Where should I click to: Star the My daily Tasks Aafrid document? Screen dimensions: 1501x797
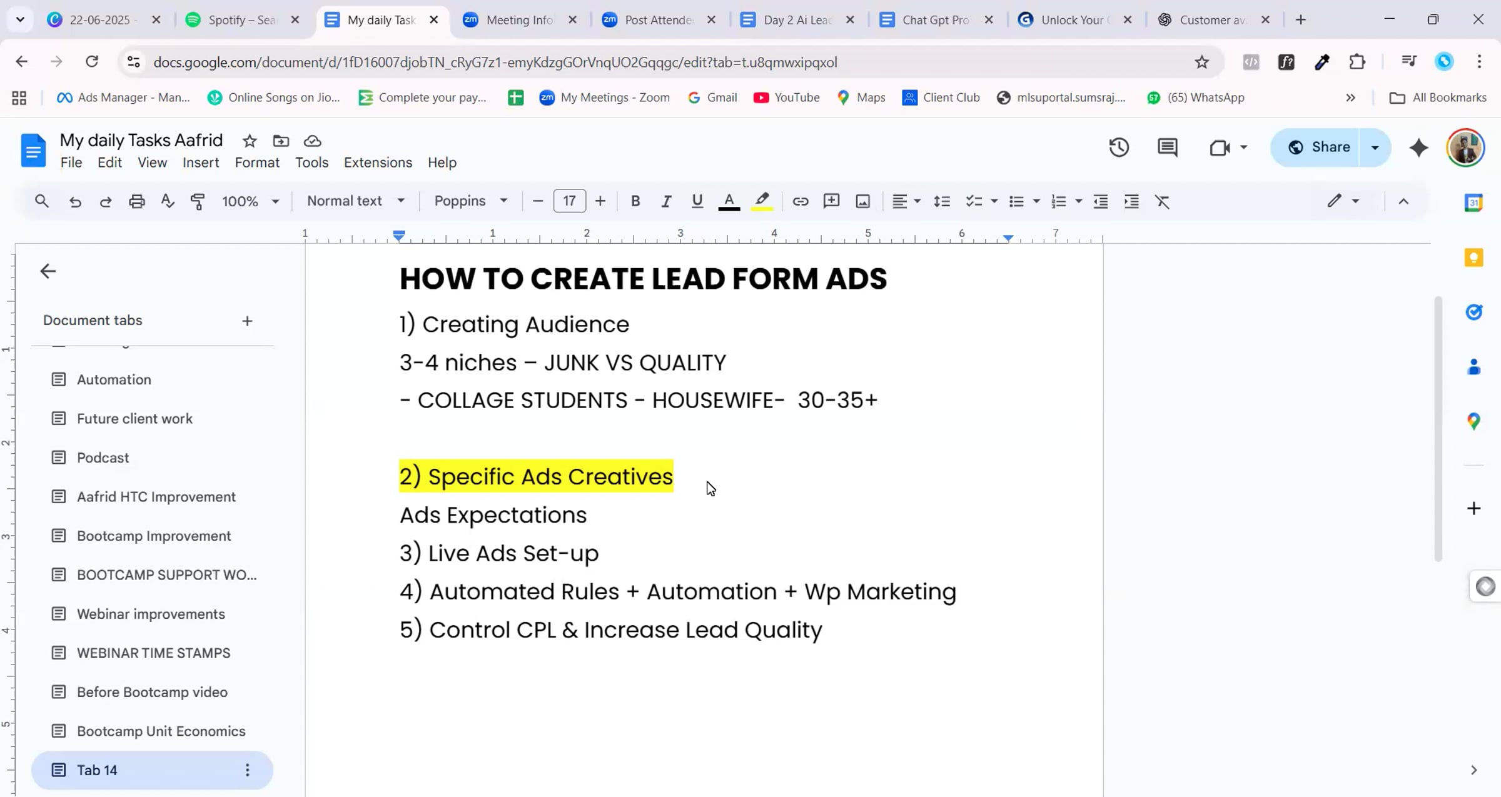(250, 141)
